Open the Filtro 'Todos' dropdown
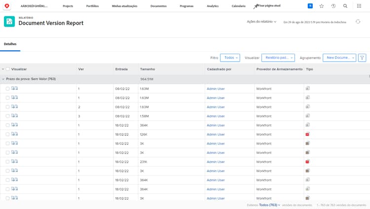 click(230, 58)
